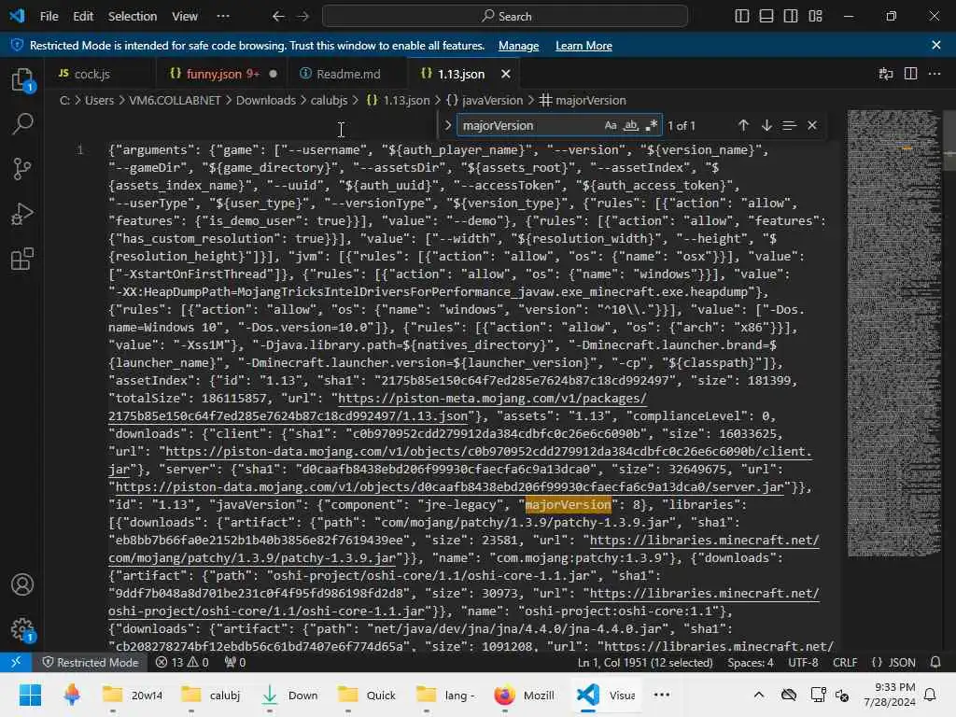Dismiss the Restricted Mode banner

935,45
